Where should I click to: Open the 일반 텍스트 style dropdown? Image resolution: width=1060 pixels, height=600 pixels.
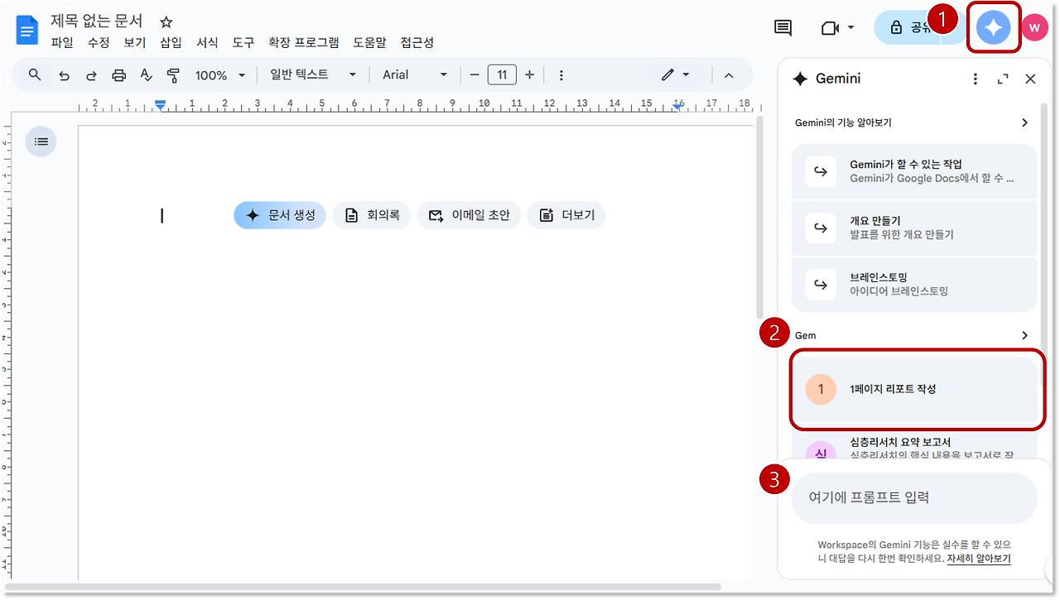(313, 75)
